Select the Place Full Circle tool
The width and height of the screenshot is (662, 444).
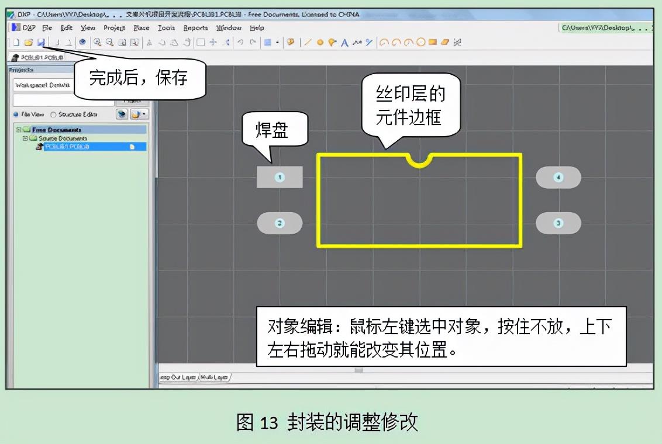pyautogui.click(x=420, y=42)
